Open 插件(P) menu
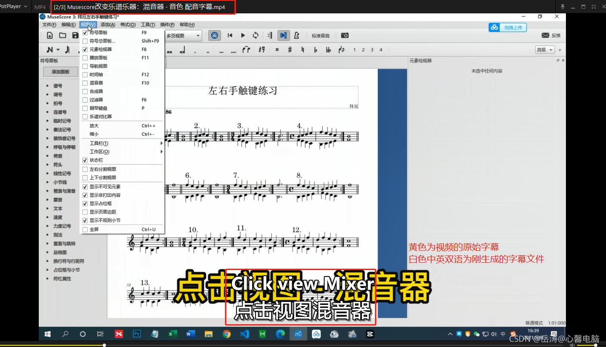Image resolution: width=606 pixels, height=347 pixels. coord(167,25)
